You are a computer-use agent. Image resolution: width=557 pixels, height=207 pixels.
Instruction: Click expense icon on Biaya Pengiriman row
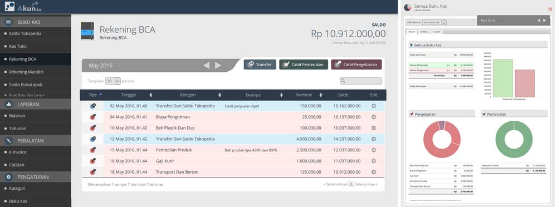pyautogui.click(x=92, y=117)
